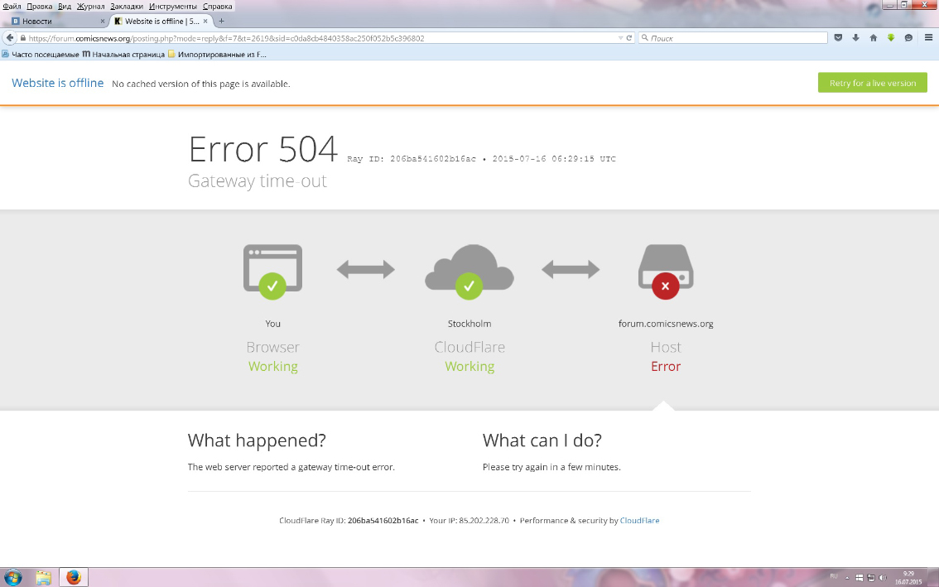Open the Справка menu
The width and height of the screenshot is (939, 587).
[x=218, y=6]
